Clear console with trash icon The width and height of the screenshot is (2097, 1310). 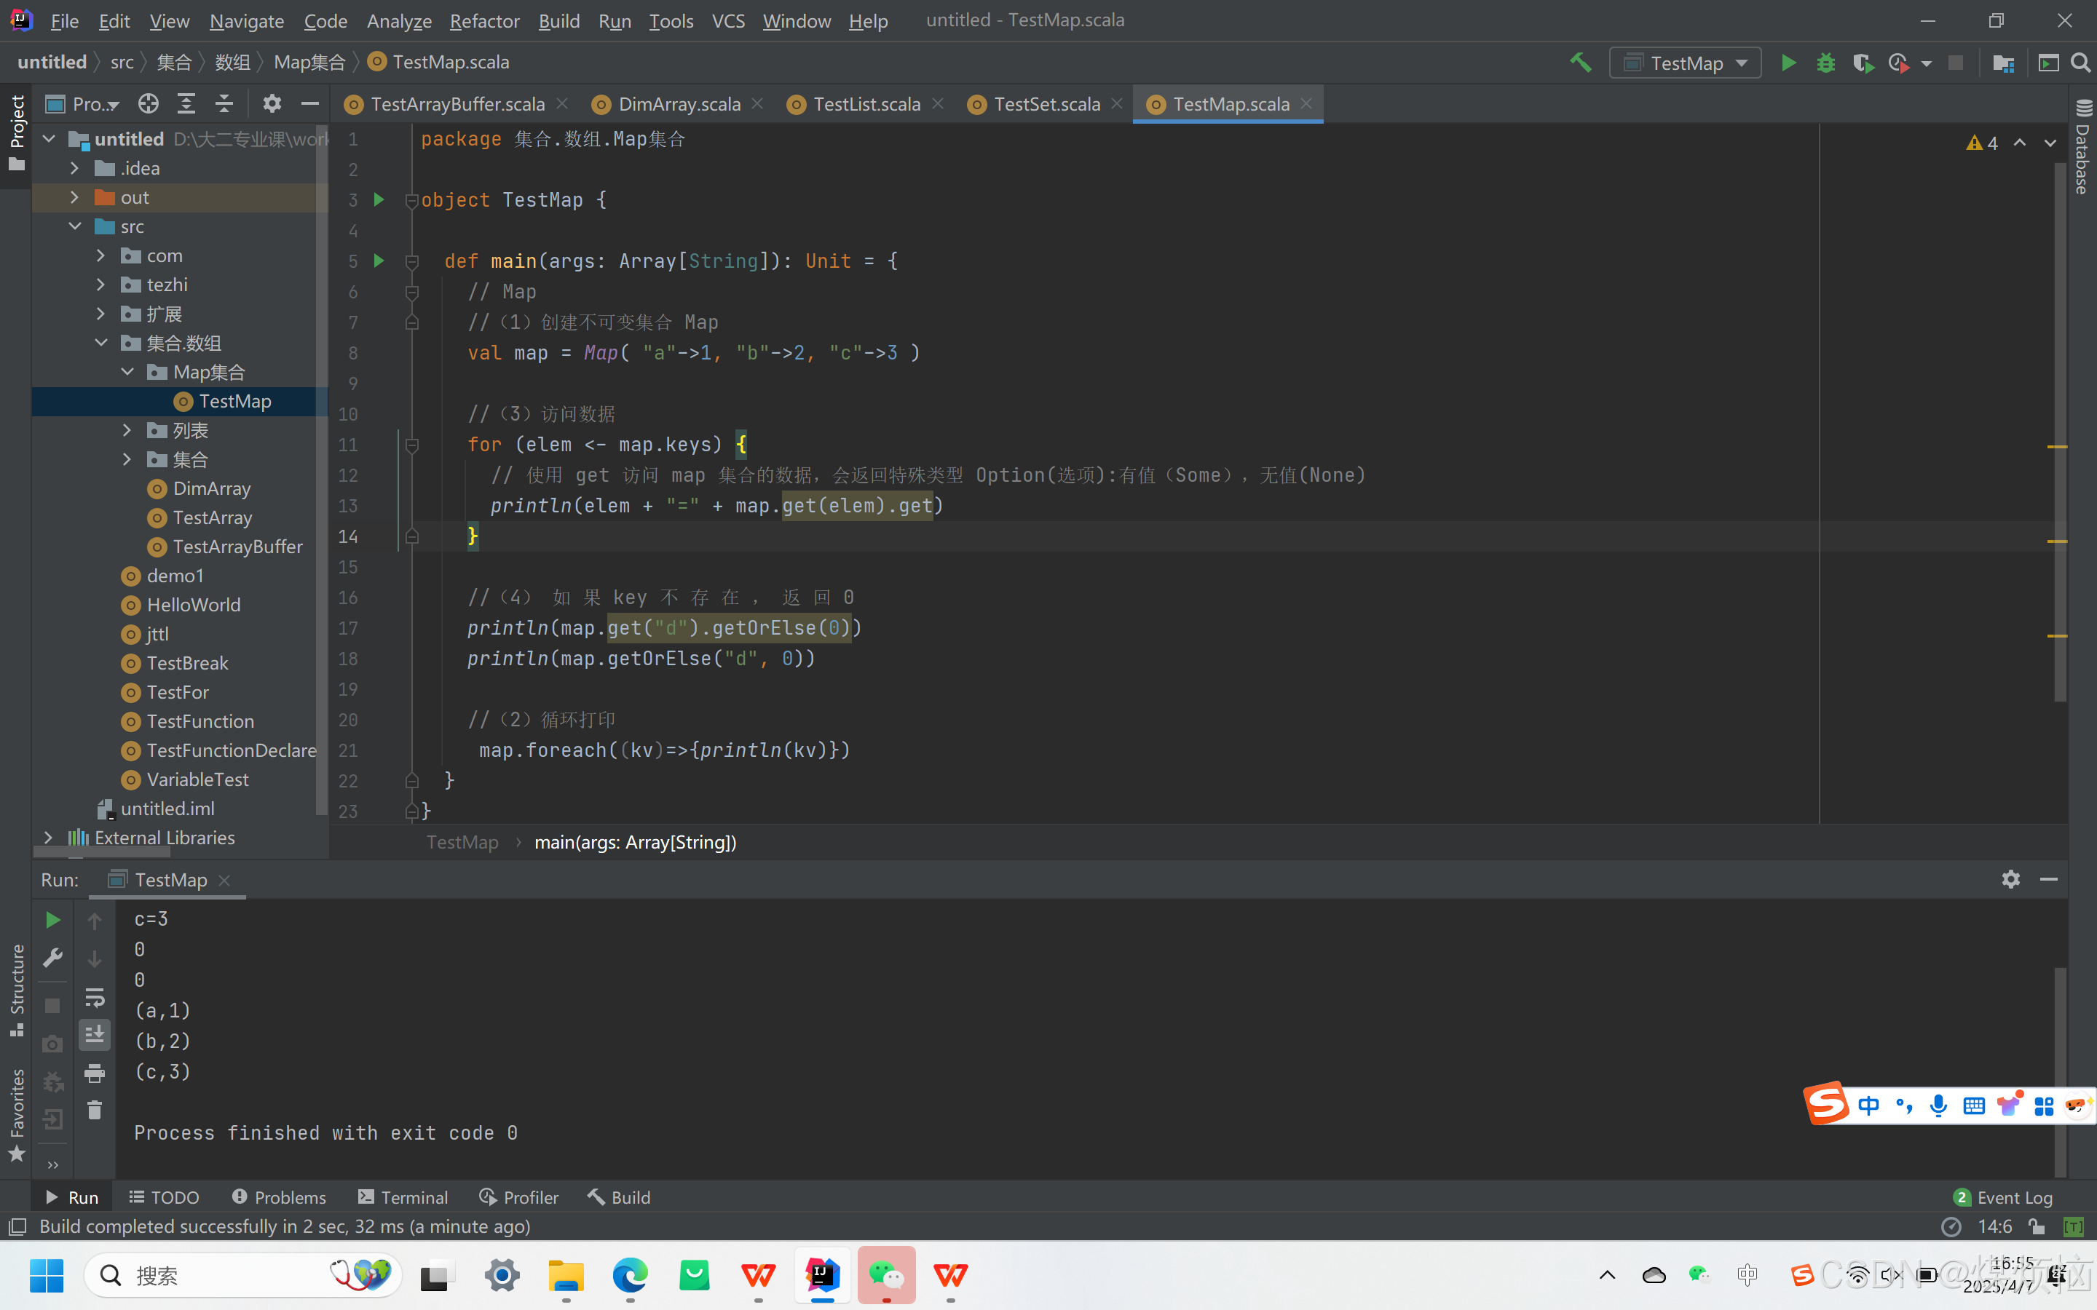[x=95, y=1111]
